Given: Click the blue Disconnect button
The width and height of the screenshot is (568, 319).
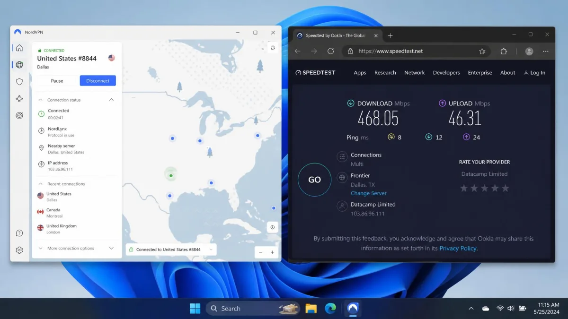Looking at the screenshot, I should [x=98, y=81].
